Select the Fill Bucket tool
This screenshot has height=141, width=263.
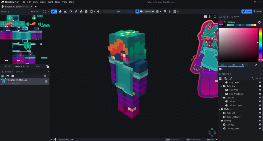click(x=65, y=12)
